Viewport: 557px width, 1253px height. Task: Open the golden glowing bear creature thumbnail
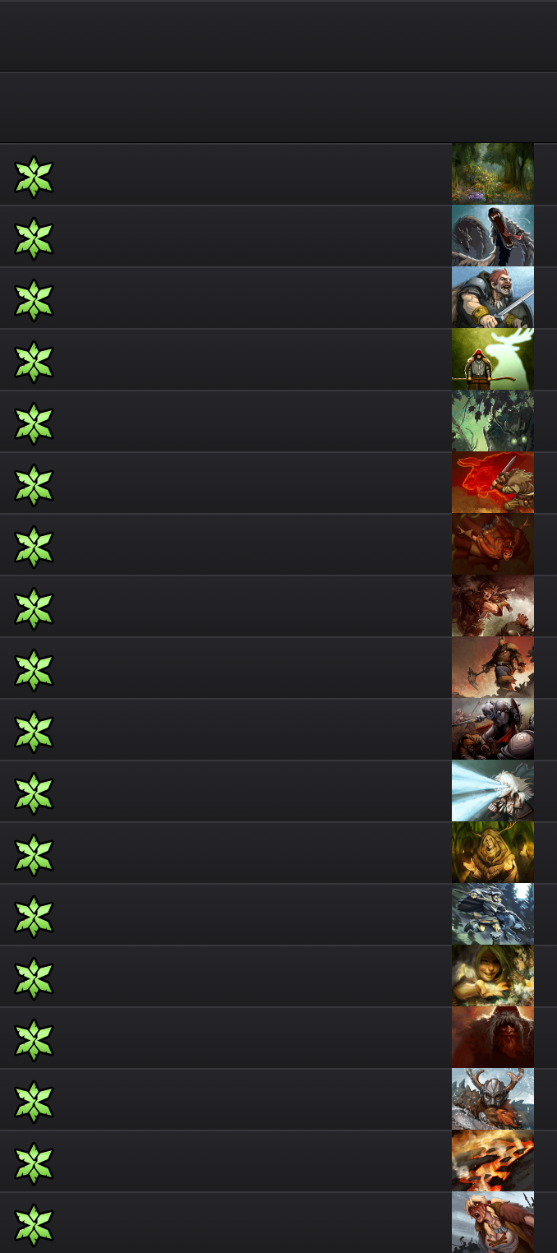pyautogui.click(x=493, y=853)
